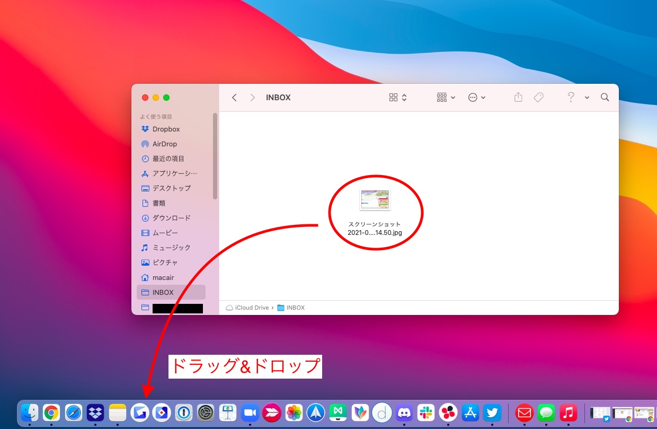Click the red and black dots Dock icon
Screen dimensions: 657x429
click(448, 412)
